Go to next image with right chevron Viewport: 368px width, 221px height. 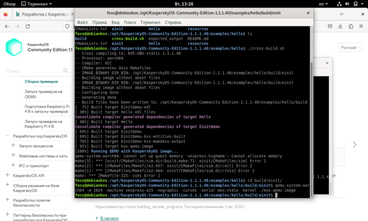(x=355, y=144)
